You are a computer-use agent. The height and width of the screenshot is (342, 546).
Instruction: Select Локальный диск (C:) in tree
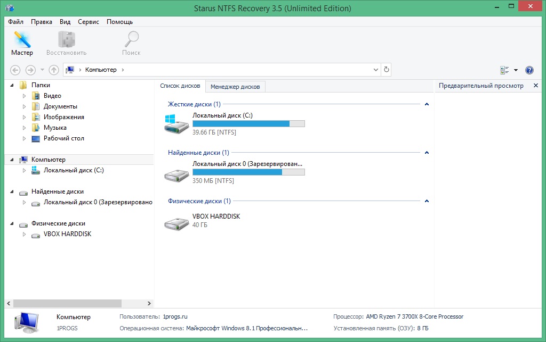click(x=74, y=170)
